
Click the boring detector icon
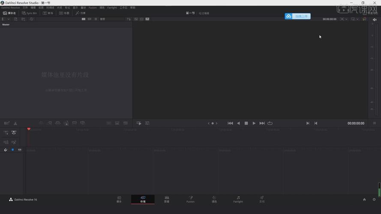[6, 123]
